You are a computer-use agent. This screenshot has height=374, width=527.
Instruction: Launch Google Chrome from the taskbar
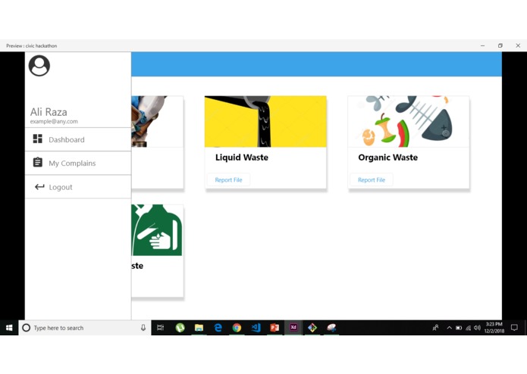[237, 328]
